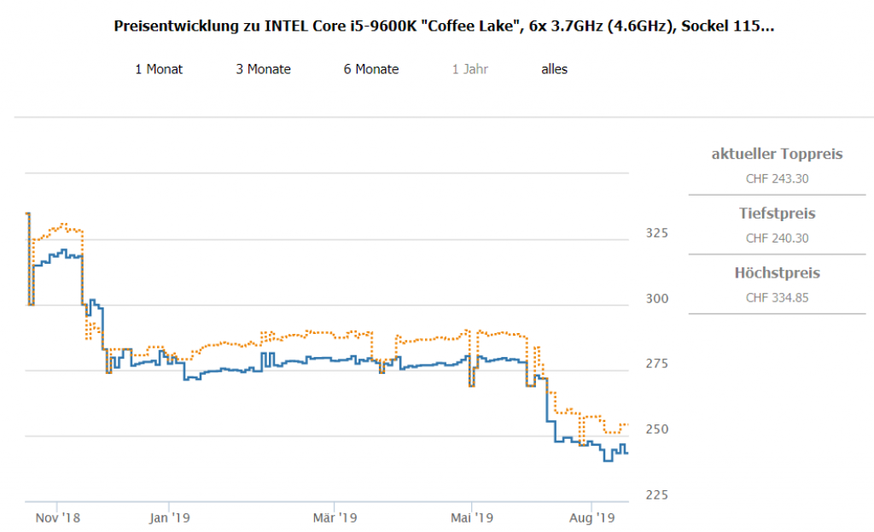Select the CHF 240.30 lowest price

click(x=777, y=238)
